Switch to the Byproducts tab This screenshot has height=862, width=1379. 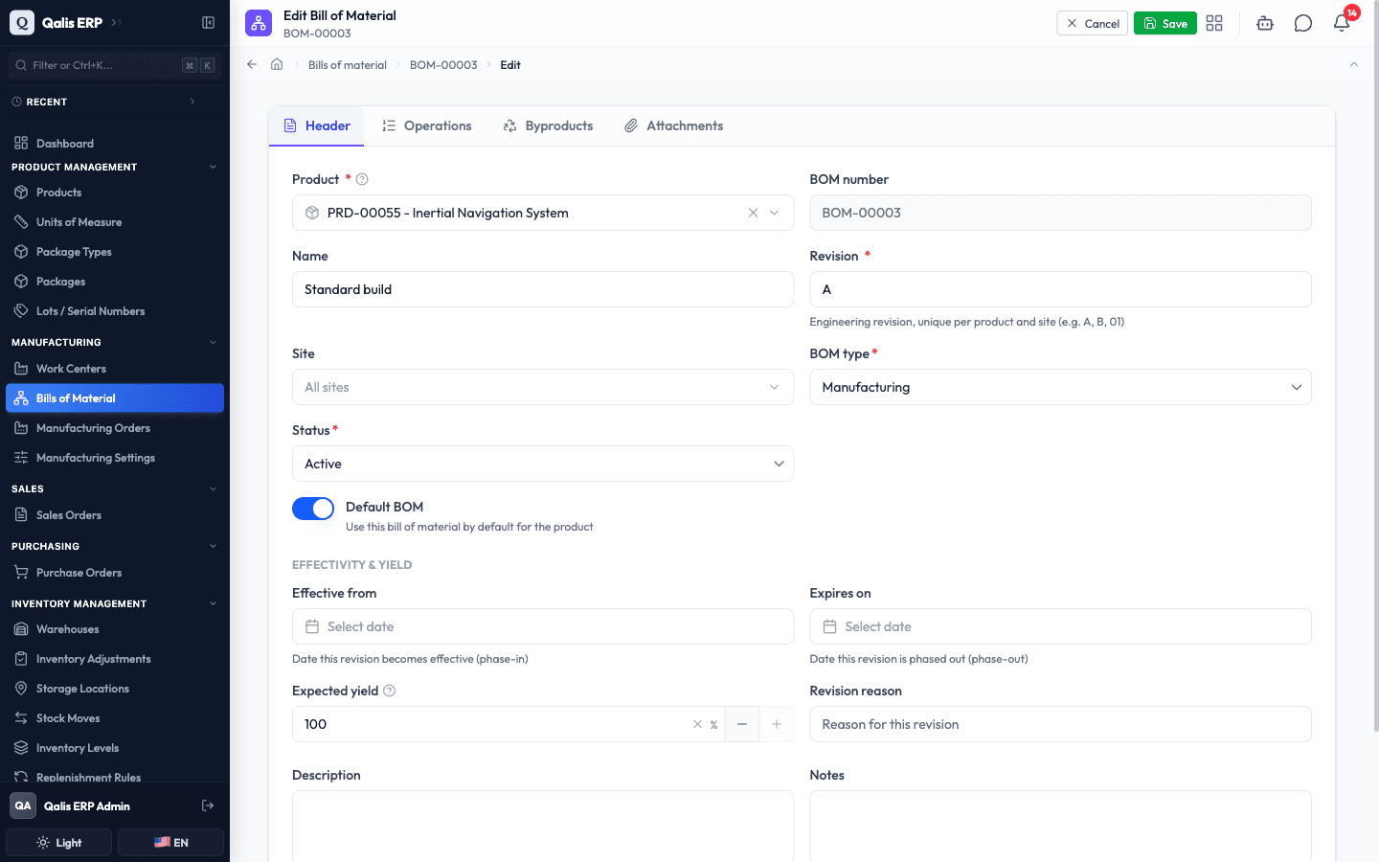pyautogui.click(x=548, y=125)
